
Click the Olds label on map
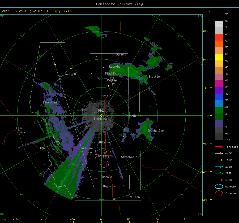point(101,111)
